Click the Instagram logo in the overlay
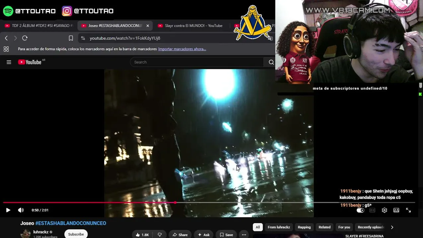 pos(67,11)
